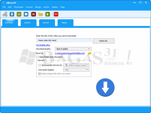This screenshot has height=113, width=151.
Task: Play the file with green play icon
Action: [48, 14]
